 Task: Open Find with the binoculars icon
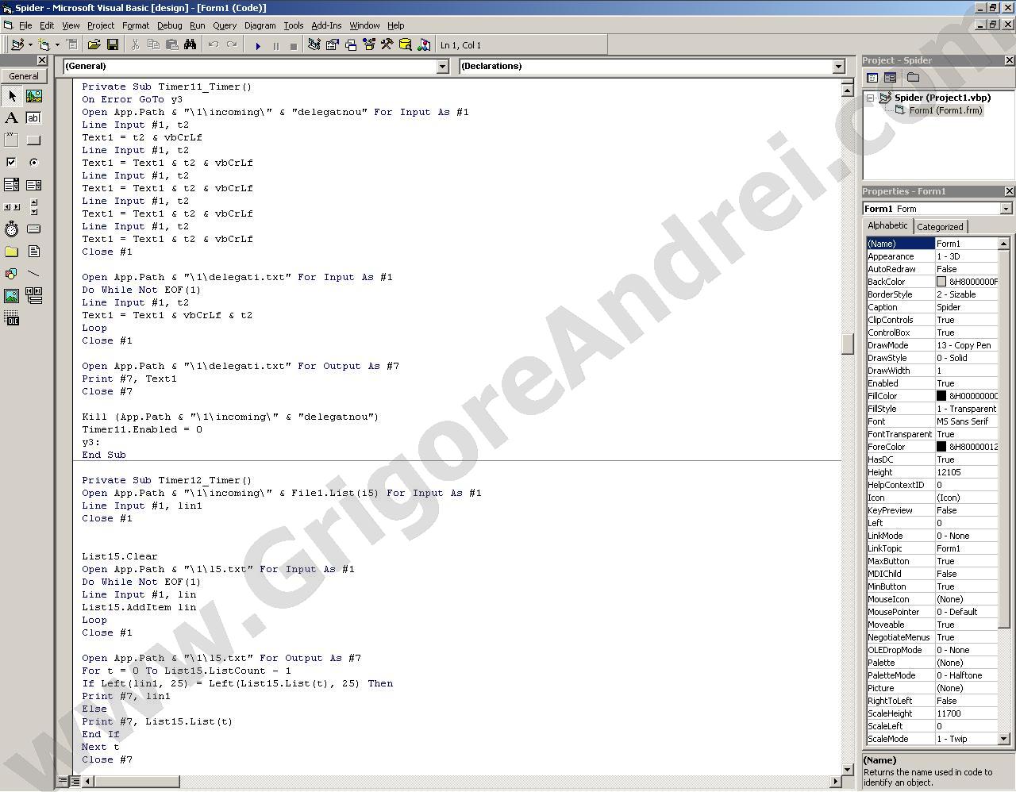click(190, 45)
